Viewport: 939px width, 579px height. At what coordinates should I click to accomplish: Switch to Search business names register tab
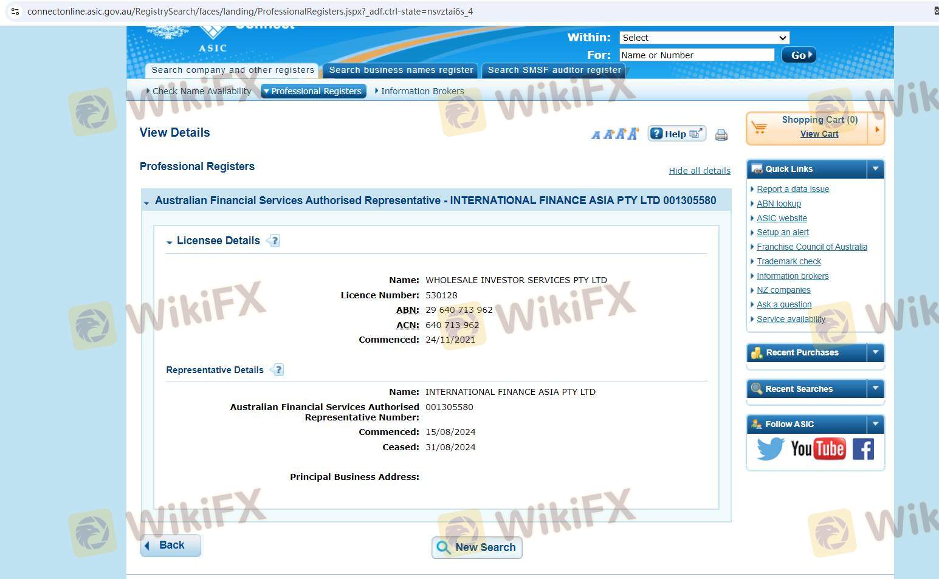pos(401,70)
